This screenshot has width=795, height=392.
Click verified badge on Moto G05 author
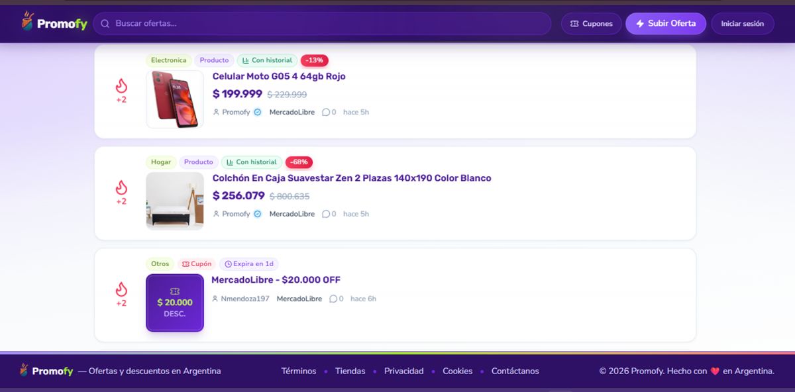pos(258,113)
